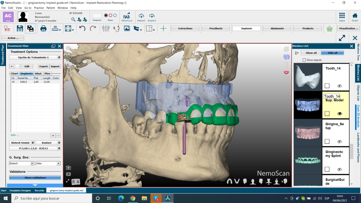Click the patient search magnifier icon
The width and height of the screenshot is (361, 203).
coord(73,20)
